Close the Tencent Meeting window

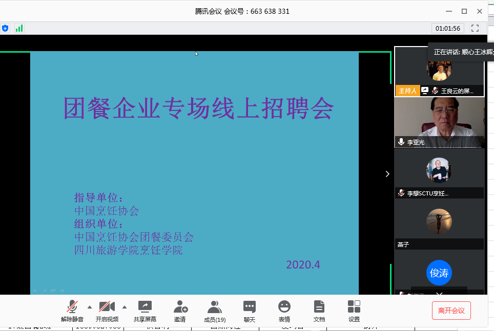(480, 11)
